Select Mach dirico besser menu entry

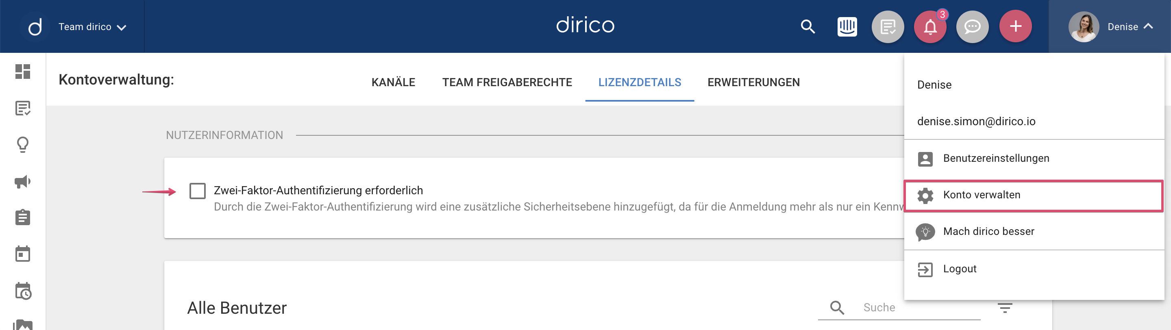pos(1034,231)
